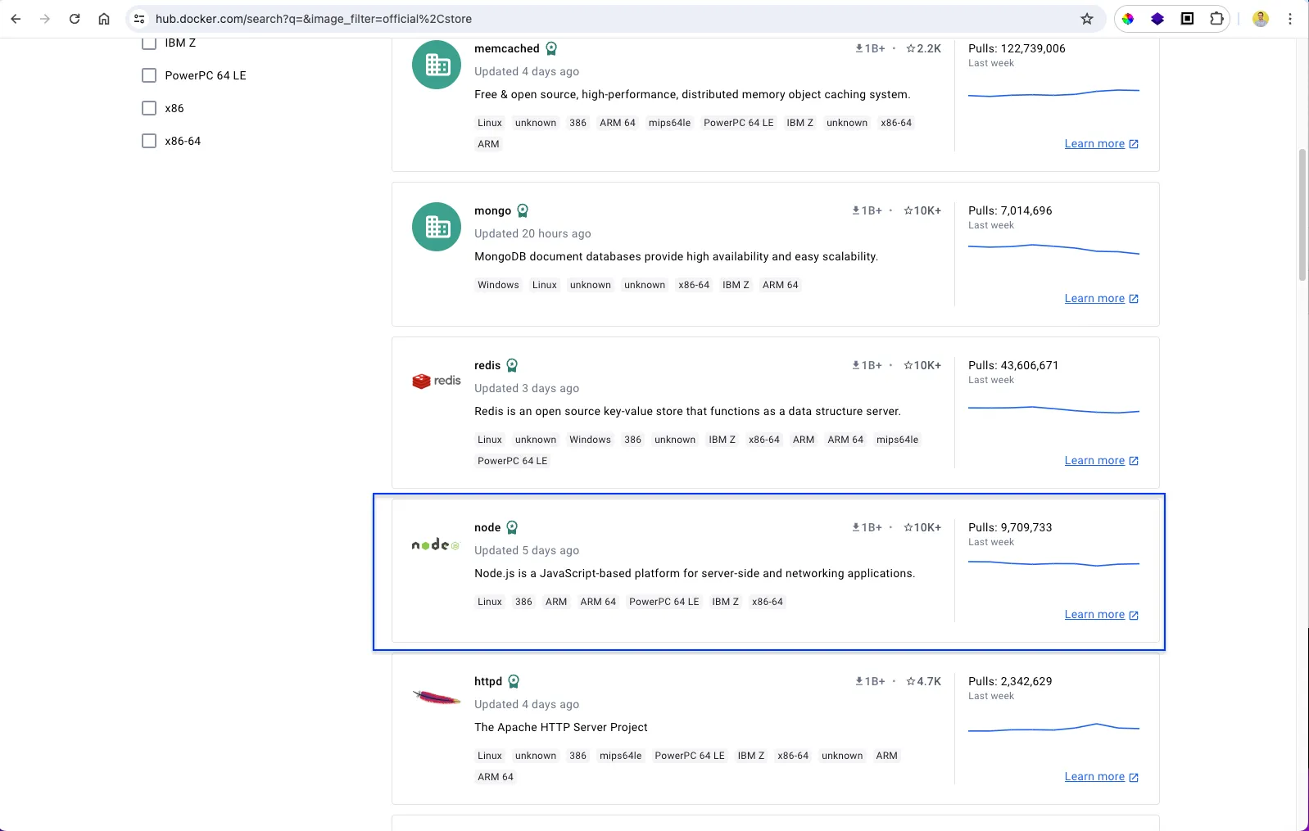1309x831 pixels.
Task: Click the memcached green building logo
Action: click(x=437, y=65)
